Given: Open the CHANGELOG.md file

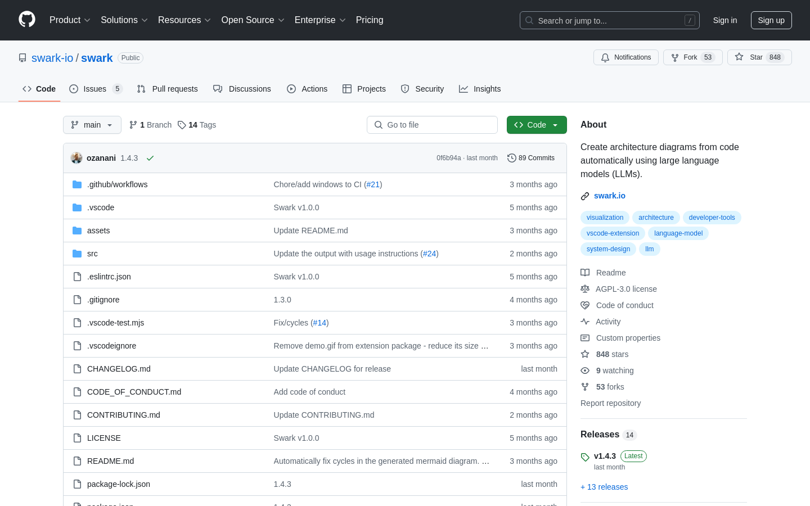Looking at the screenshot, I should pyautogui.click(x=119, y=369).
